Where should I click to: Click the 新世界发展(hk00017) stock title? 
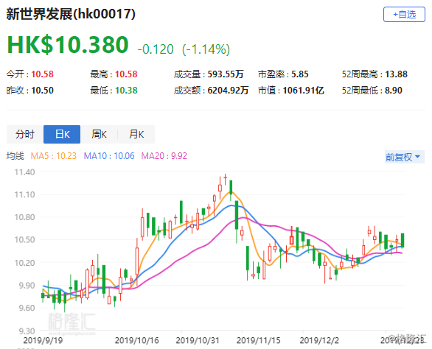[x=71, y=14]
